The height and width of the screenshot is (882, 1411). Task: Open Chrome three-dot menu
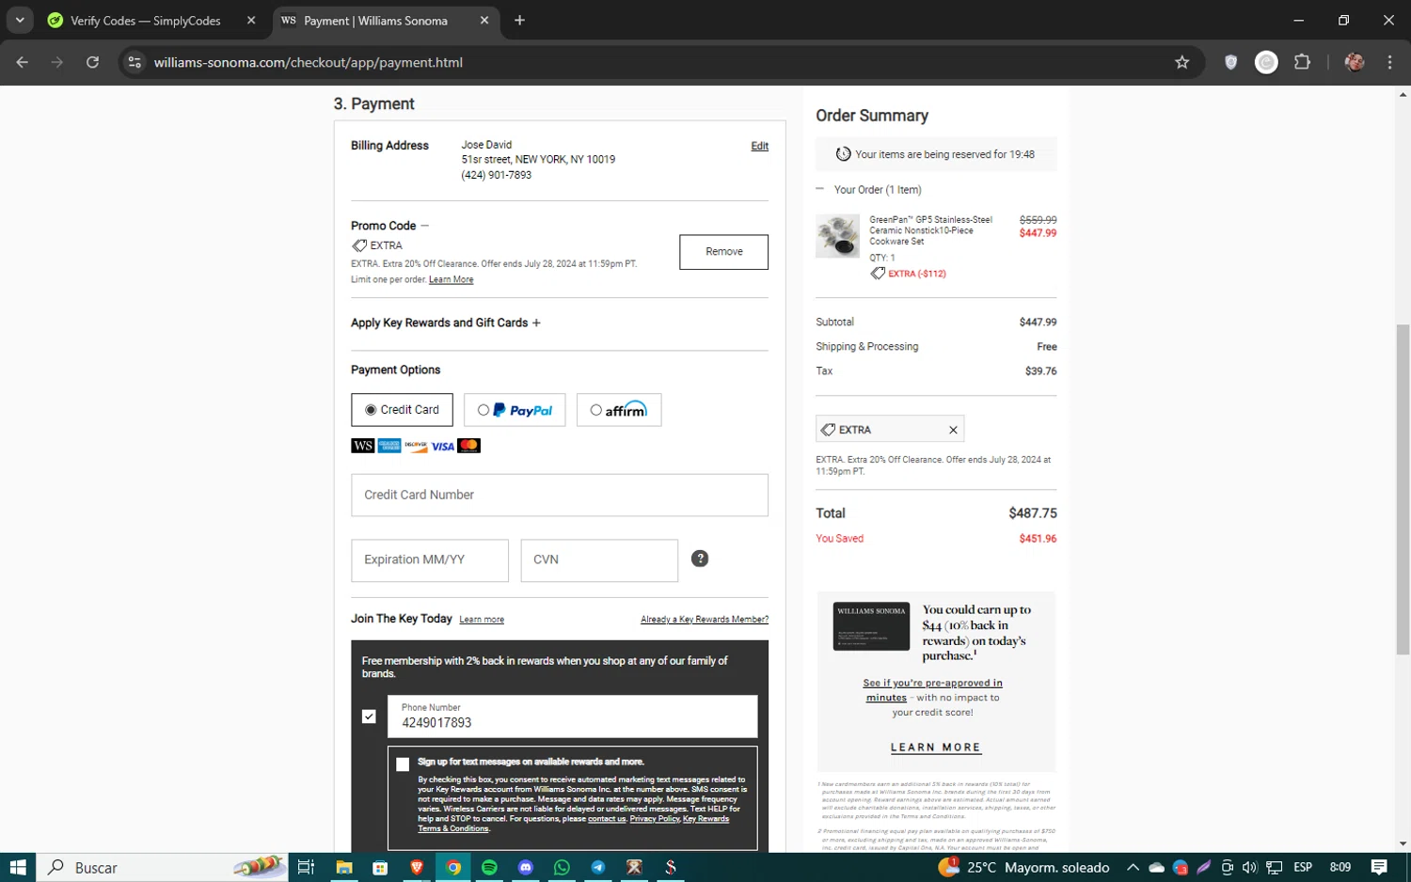(x=1389, y=62)
